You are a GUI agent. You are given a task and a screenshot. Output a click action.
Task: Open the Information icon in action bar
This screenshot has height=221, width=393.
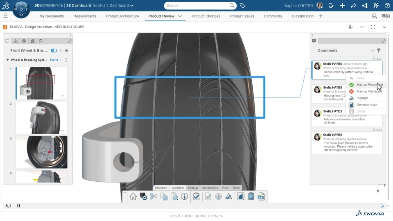point(185,197)
